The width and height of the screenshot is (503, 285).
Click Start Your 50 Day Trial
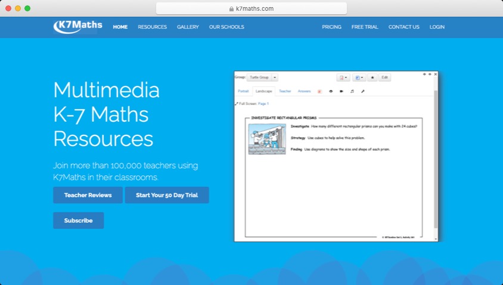[167, 195]
